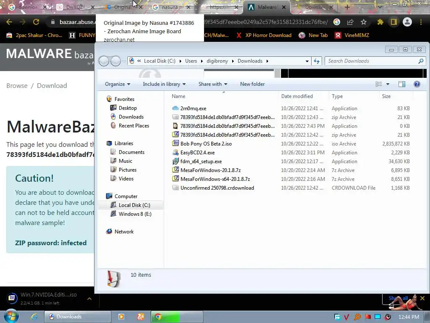Check the taskbar clock showing 12:44 PM
The image size is (430, 323).
tap(409, 317)
